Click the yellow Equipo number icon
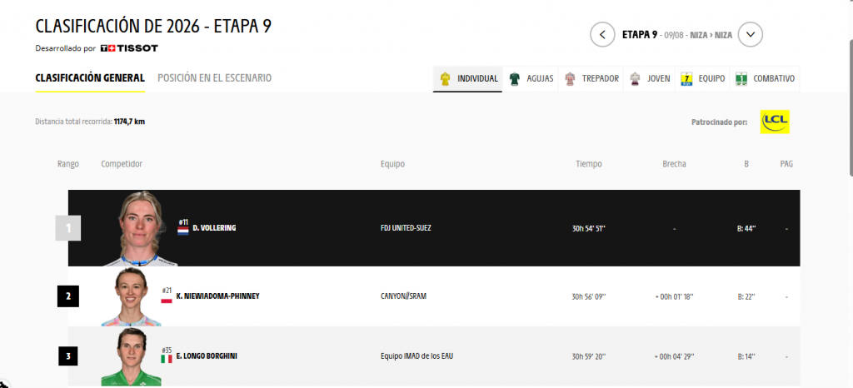The width and height of the screenshot is (853, 388). click(686, 79)
